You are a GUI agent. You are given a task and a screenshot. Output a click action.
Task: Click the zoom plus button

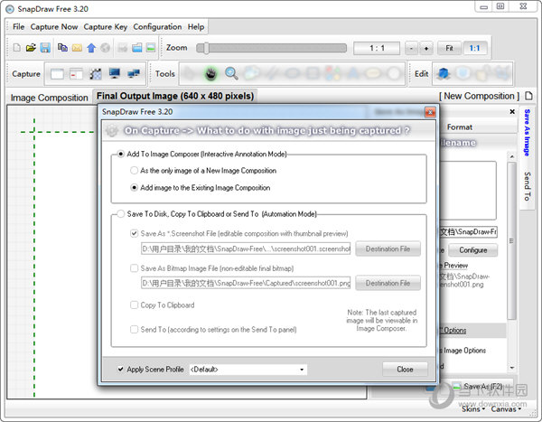pyautogui.click(x=425, y=48)
